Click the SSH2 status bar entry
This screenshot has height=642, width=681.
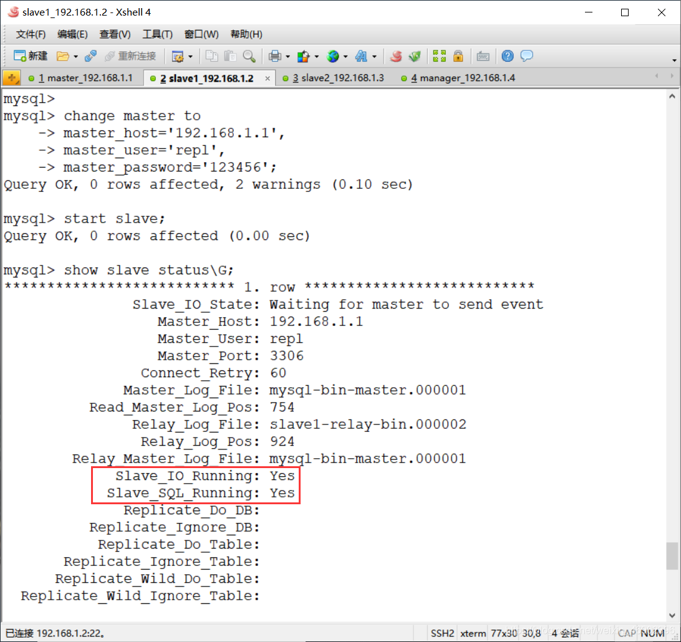(442, 633)
